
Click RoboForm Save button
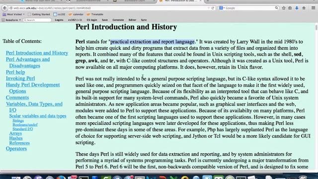[105, 20]
